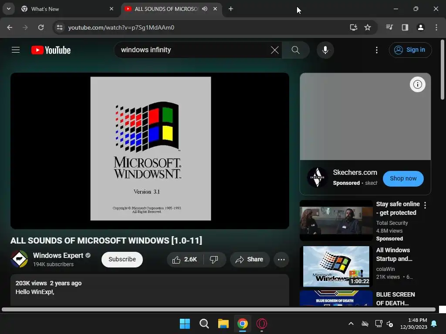The image size is (446, 334).
Task: Clear the search box text
Action: tap(274, 50)
